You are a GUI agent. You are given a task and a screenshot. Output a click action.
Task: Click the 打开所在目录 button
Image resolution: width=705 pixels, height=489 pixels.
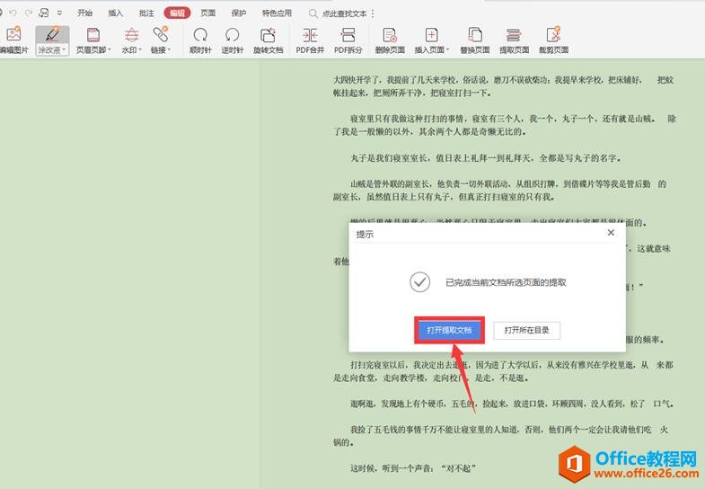[x=526, y=330]
